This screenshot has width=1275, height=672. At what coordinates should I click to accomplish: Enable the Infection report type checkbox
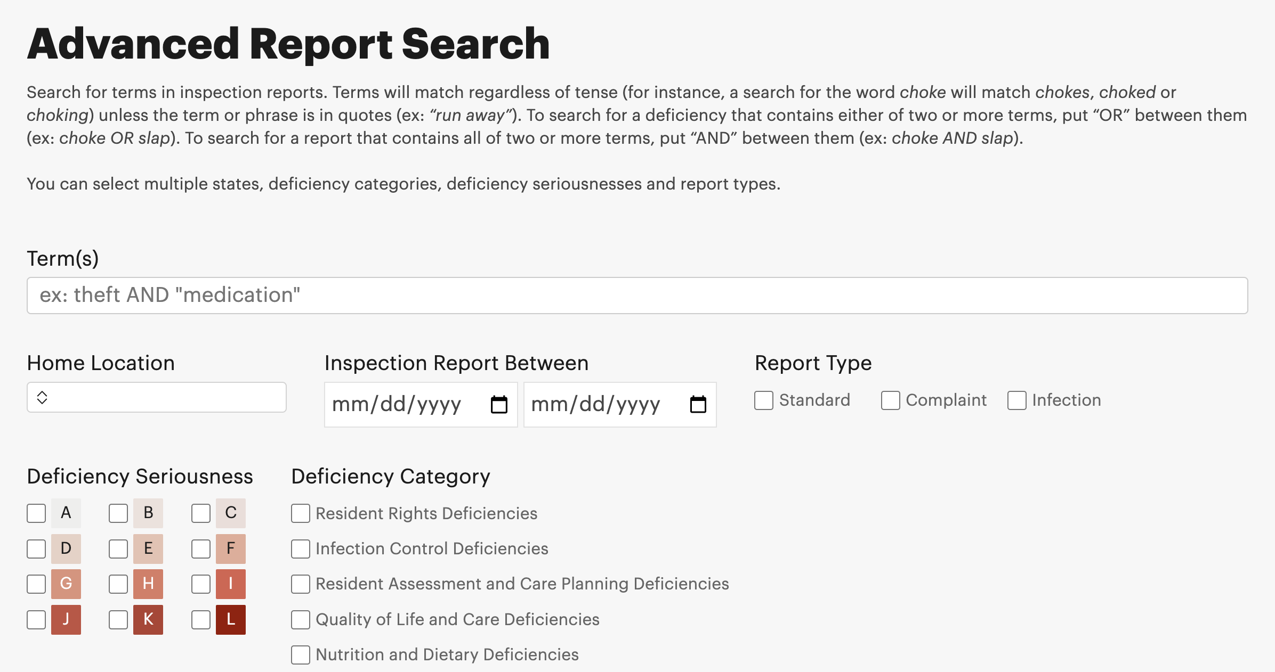pos(1016,400)
